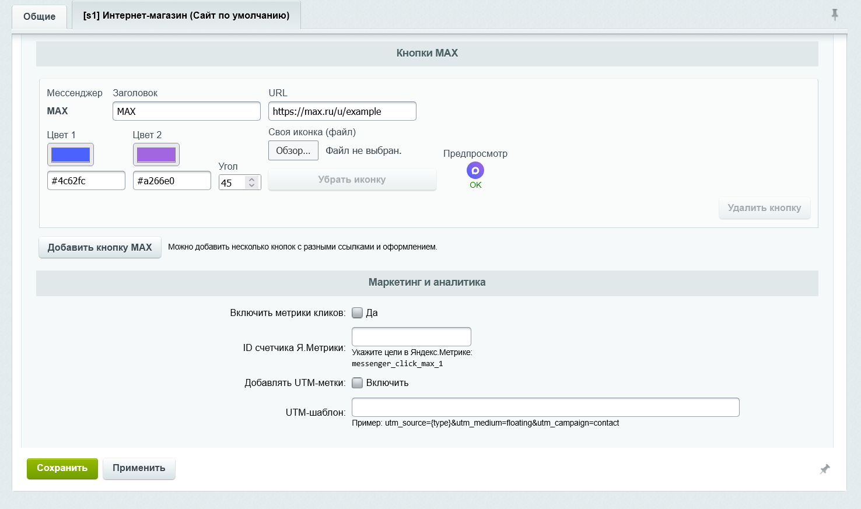Click the Применить button
The width and height of the screenshot is (861, 509).
tap(139, 468)
